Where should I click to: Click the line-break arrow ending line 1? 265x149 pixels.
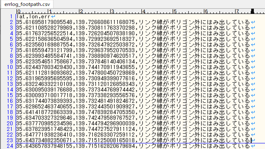(53, 17)
